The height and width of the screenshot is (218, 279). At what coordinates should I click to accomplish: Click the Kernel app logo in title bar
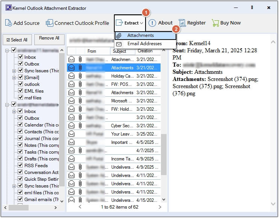click(8, 8)
